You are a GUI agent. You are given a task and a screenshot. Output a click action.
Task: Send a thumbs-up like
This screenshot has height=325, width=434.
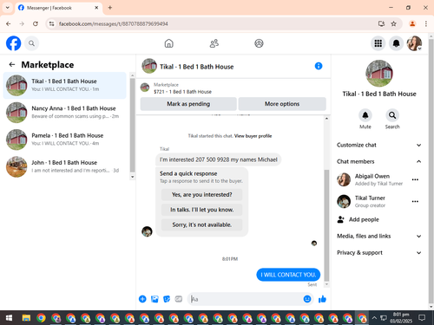322,299
